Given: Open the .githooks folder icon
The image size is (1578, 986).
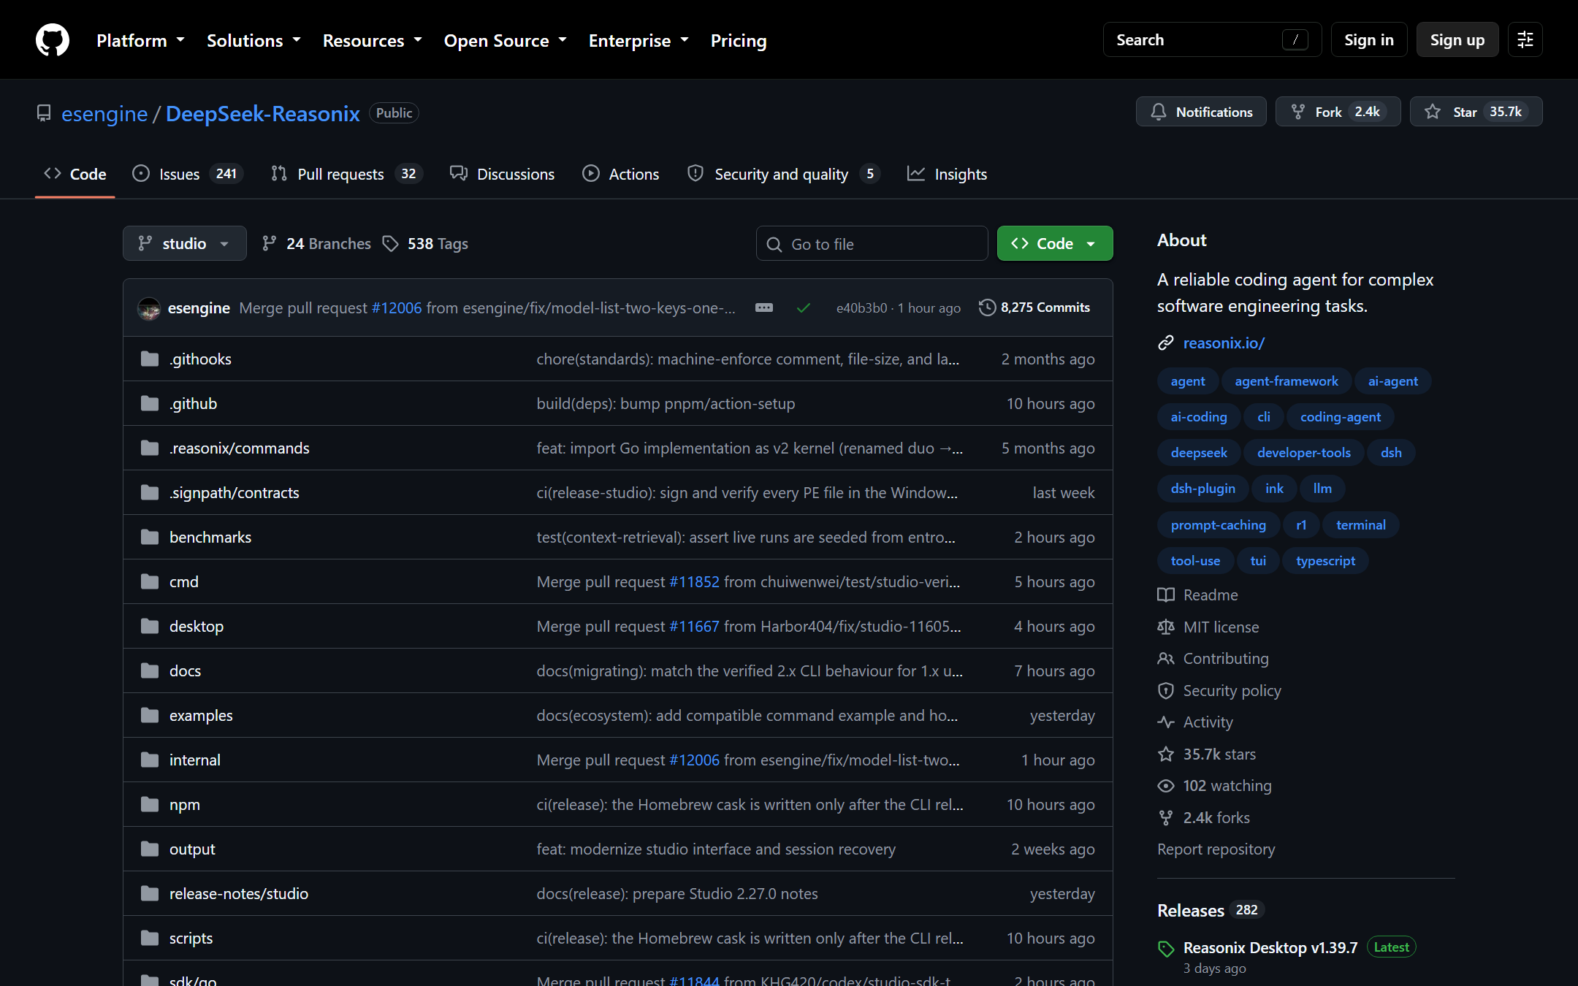Looking at the screenshot, I should pos(150,359).
